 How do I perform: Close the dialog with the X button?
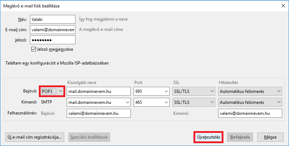pyautogui.click(x=283, y=6)
